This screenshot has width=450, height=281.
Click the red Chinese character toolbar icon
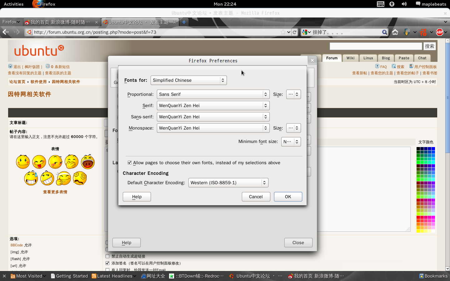423,32
